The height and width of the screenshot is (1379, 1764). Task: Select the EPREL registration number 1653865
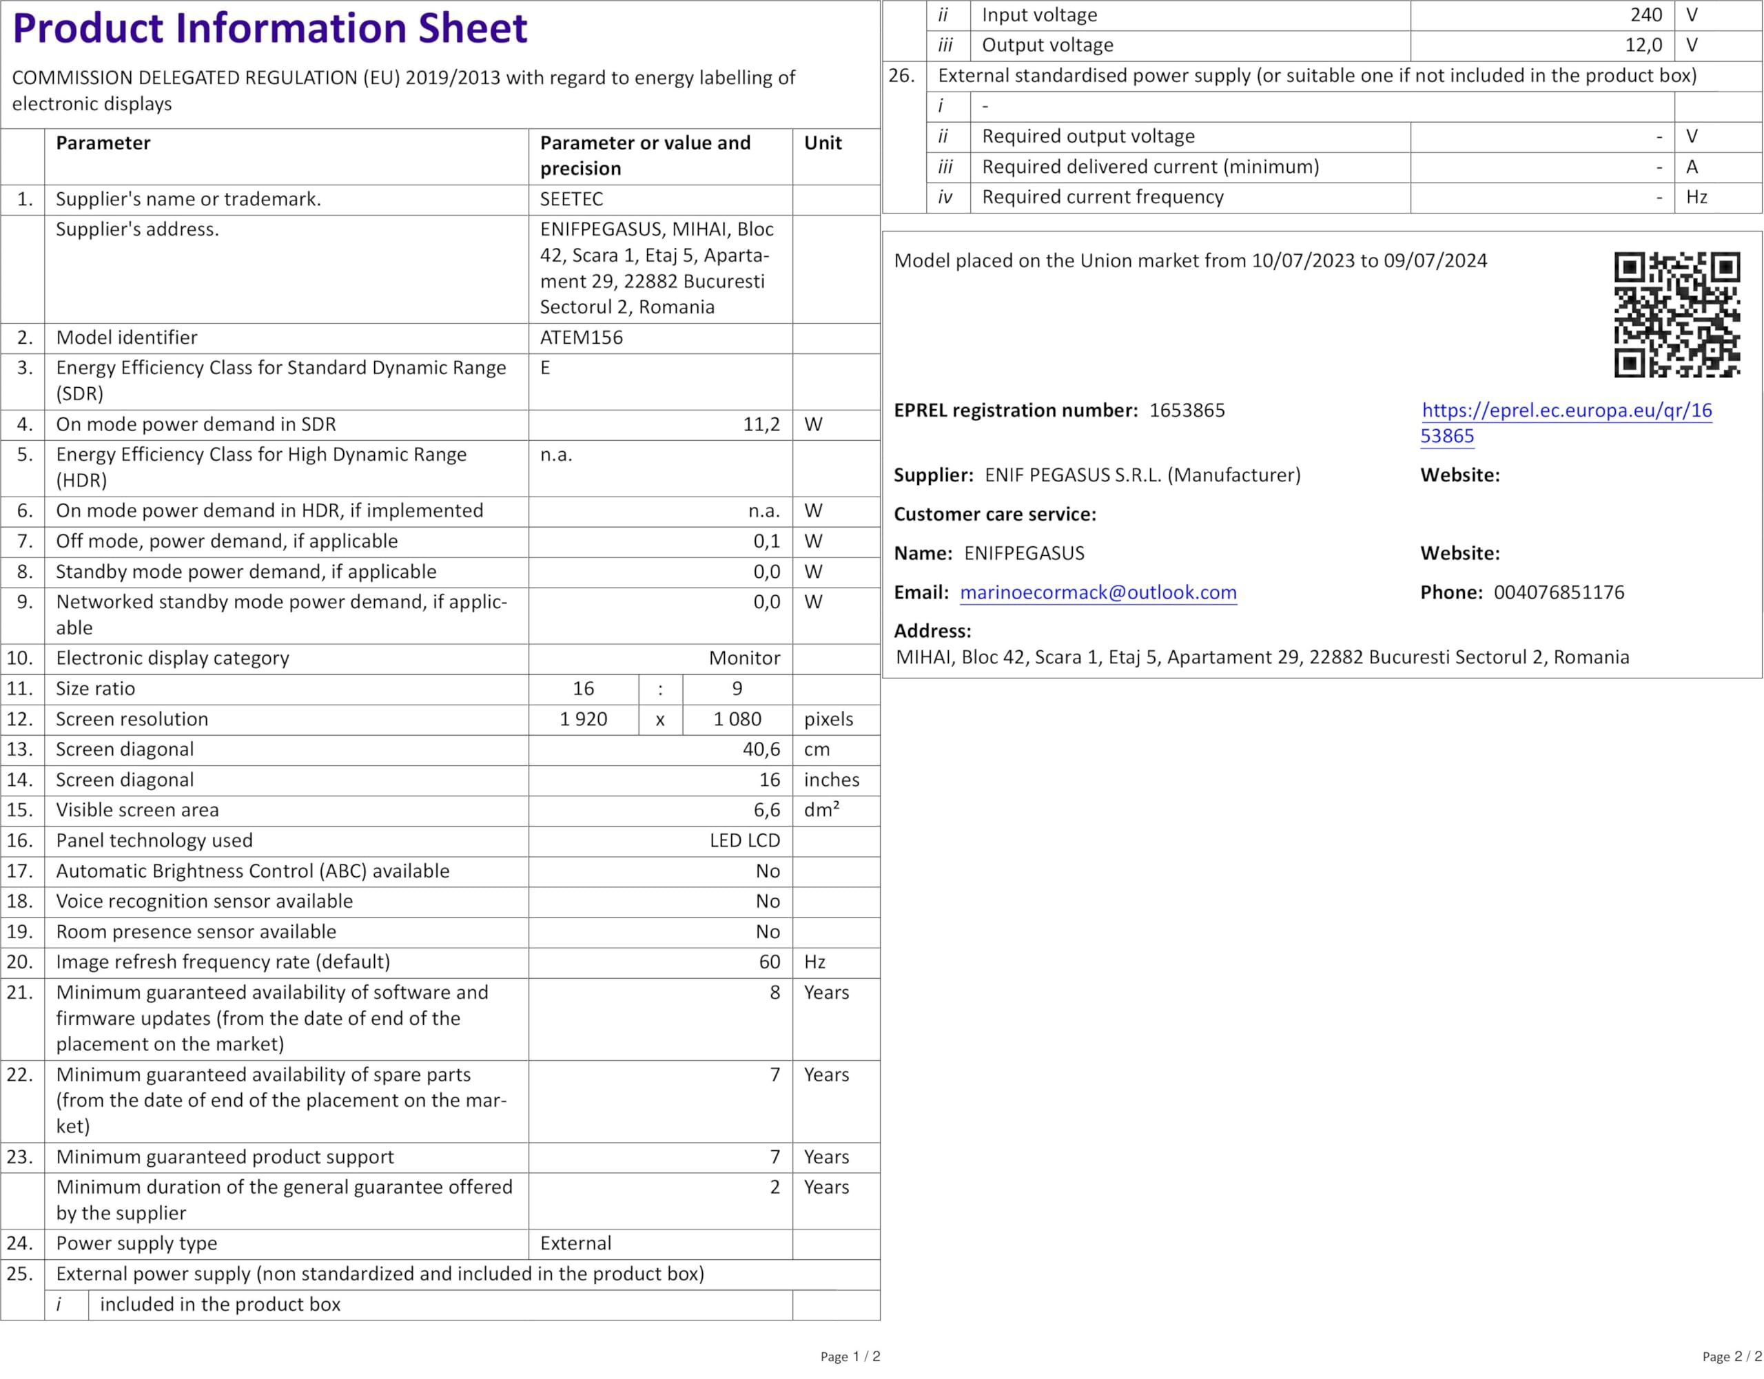1187,410
